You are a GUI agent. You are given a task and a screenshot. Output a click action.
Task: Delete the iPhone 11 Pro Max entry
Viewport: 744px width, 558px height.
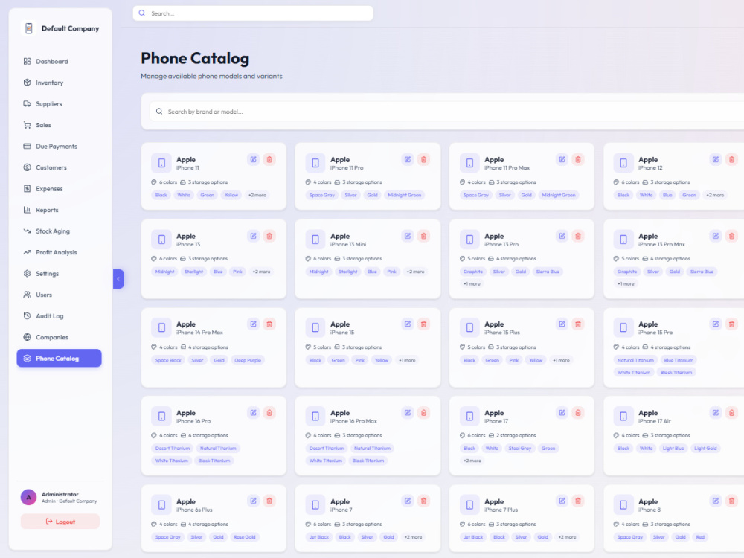click(x=578, y=159)
